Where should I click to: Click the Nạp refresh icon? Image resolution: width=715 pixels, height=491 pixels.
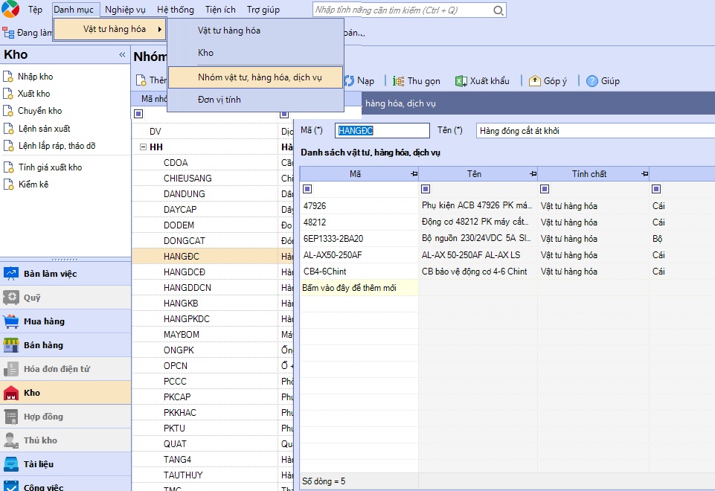pos(349,81)
